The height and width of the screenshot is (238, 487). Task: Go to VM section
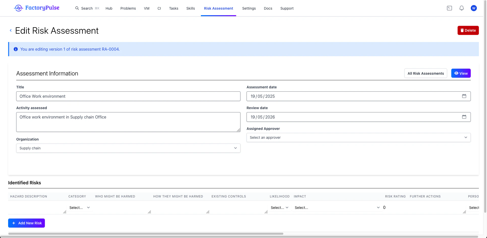tap(147, 8)
